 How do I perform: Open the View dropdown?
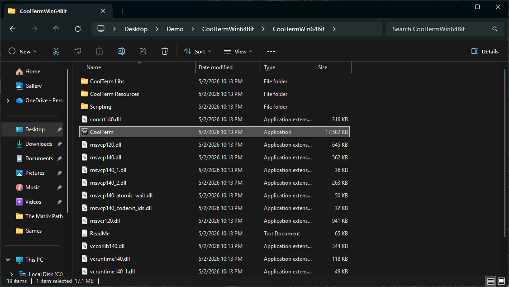click(x=238, y=51)
